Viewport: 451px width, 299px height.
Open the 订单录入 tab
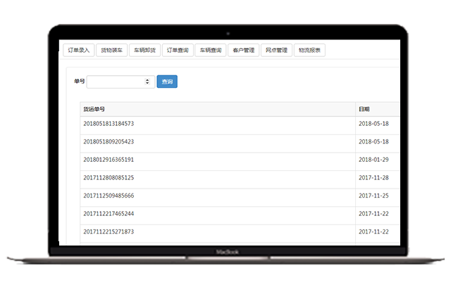click(77, 51)
